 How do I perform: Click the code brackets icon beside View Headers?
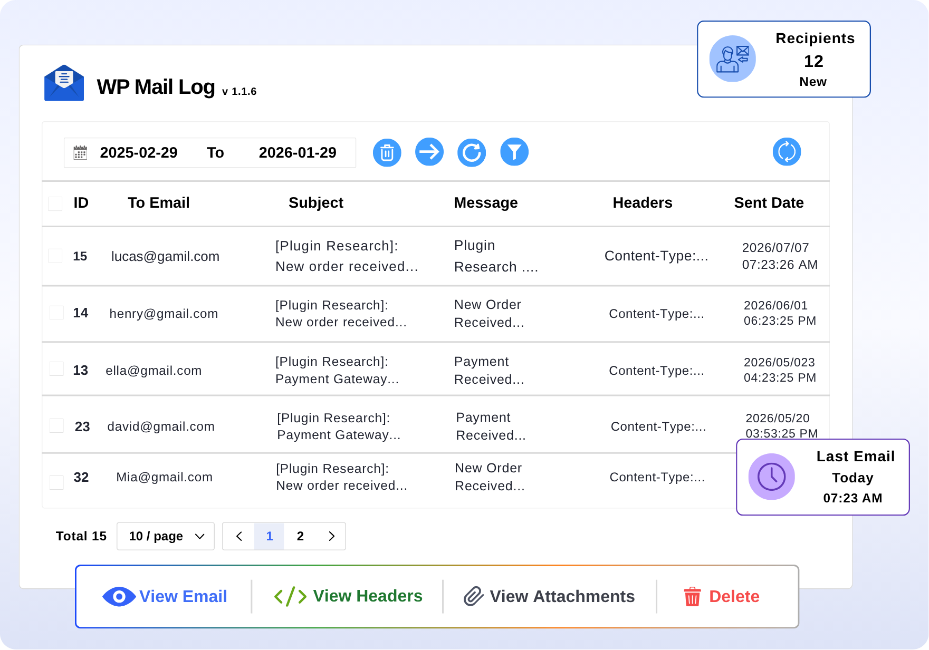pos(290,597)
